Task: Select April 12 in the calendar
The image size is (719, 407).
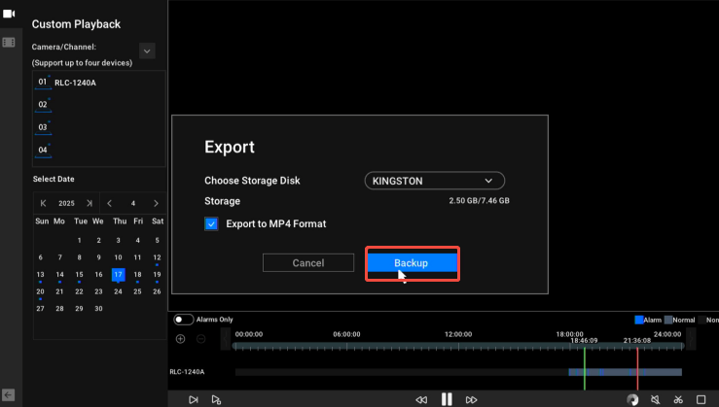Action: [x=157, y=257]
